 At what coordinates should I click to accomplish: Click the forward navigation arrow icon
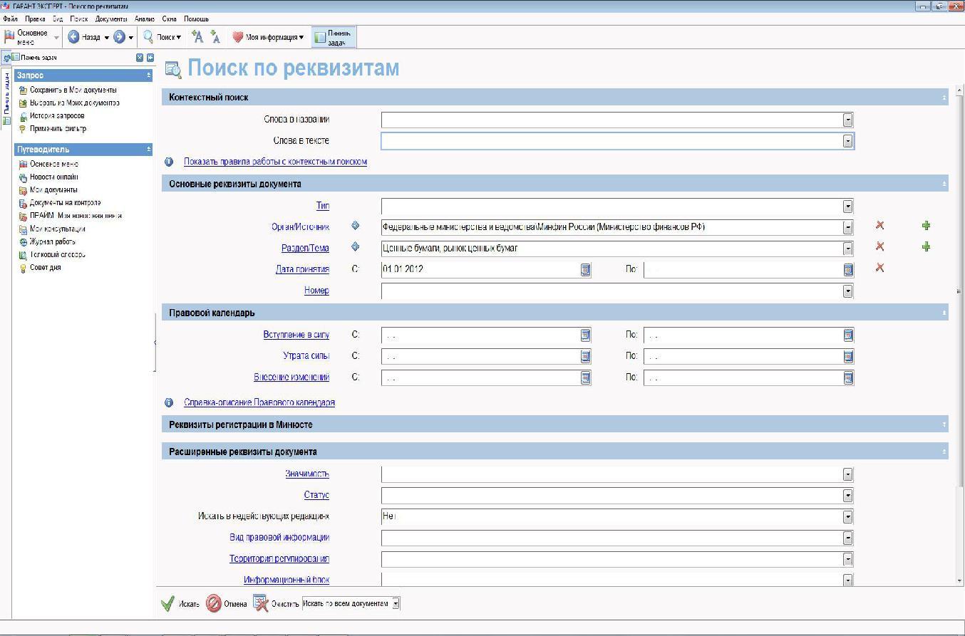pyautogui.click(x=119, y=37)
